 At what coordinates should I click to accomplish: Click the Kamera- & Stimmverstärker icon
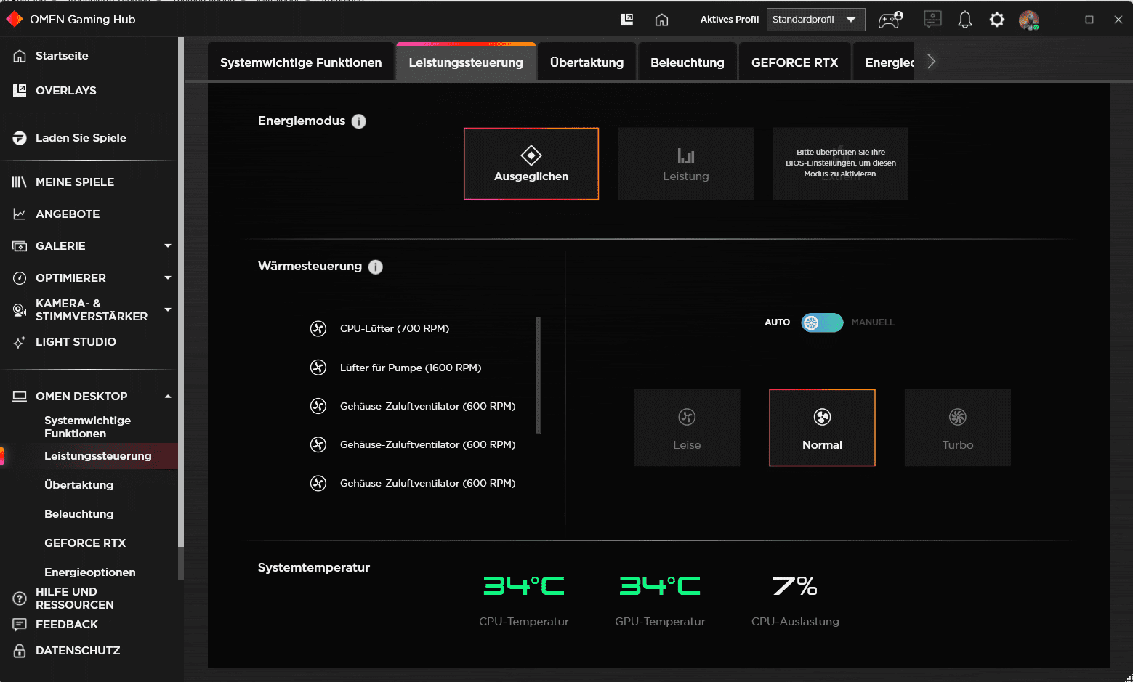[x=20, y=310]
